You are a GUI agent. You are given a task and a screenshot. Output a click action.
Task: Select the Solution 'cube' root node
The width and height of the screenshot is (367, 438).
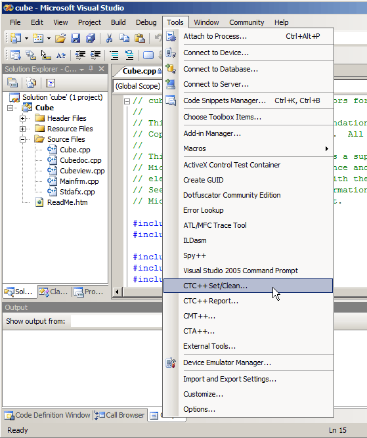pyautogui.click(x=62, y=97)
